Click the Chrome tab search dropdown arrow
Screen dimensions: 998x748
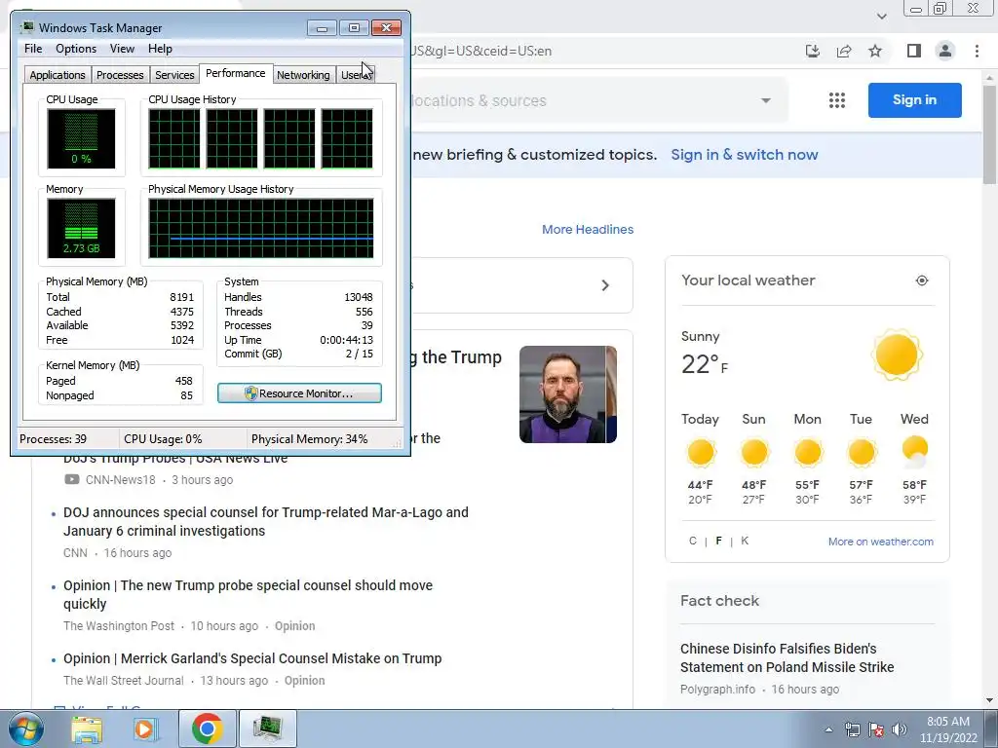(x=881, y=16)
